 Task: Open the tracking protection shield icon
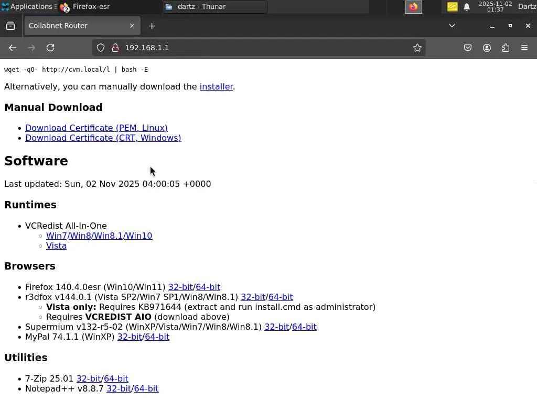click(x=100, y=48)
